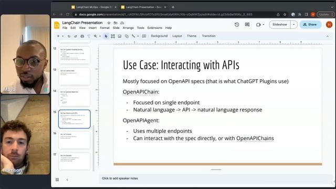Insert a shape from toolbar
The width and height of the screenshot is (336, 189).
pos(127,36)
